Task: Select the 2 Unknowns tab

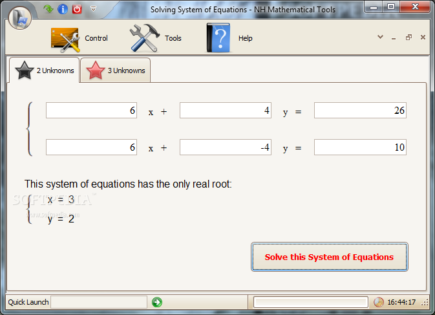Action: click(x=45, y=70)
